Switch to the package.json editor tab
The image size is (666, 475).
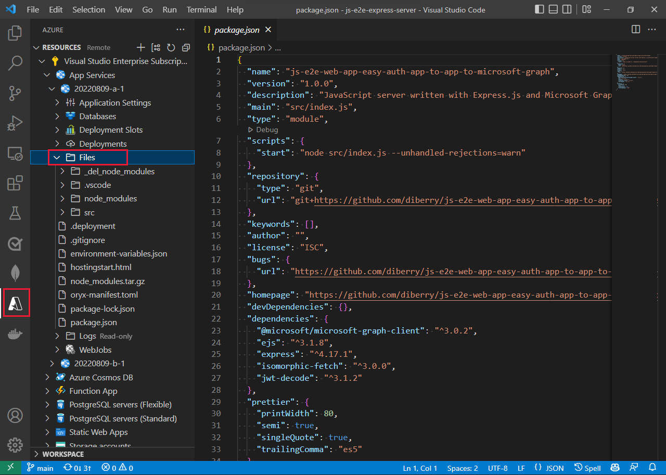click(237, 30)
